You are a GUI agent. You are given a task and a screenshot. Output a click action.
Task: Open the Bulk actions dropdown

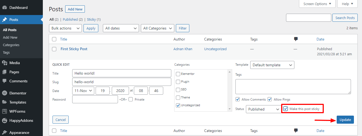point(65,28)
